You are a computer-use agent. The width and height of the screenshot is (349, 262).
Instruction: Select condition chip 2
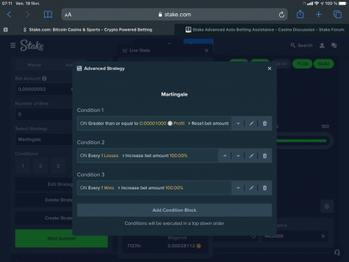tap(40, 166)
